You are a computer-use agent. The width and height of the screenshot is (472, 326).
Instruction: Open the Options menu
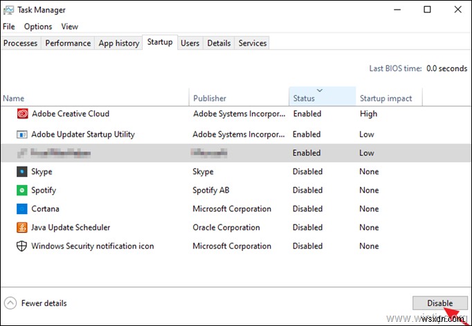point(38,26)
